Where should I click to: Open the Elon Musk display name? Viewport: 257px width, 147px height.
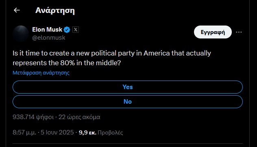pyautogui.click(x=47, y=30)
